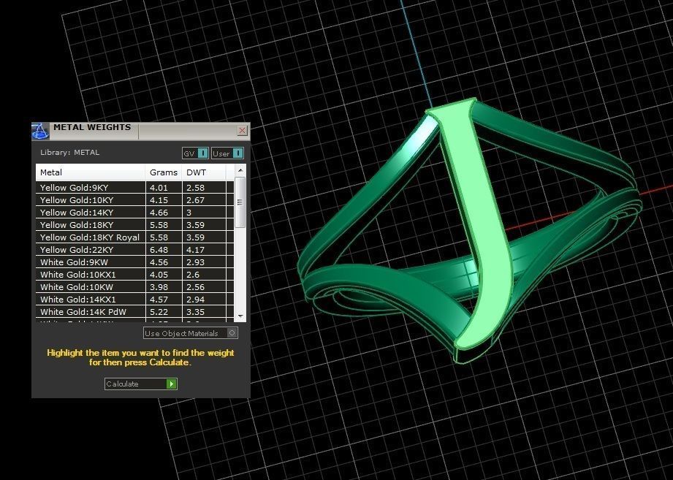The image size is (673, 480).
Task: Enable Use Object Materials option
Action: click(x=232, y=333)
